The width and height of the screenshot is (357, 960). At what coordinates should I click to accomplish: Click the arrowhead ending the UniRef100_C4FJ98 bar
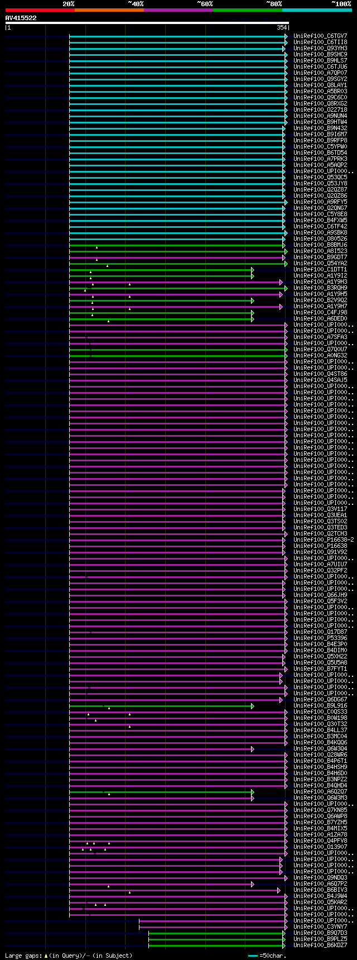[253, 313]
